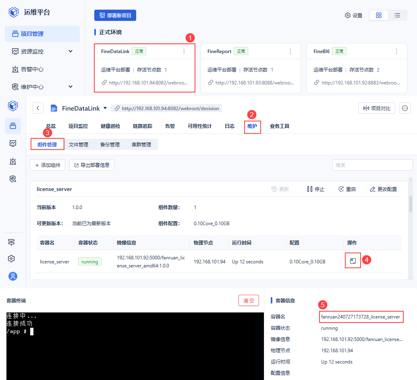This screenshot has width=417, height=380.
Task: Click the 添加组件 button
Action: coord(48,165)
